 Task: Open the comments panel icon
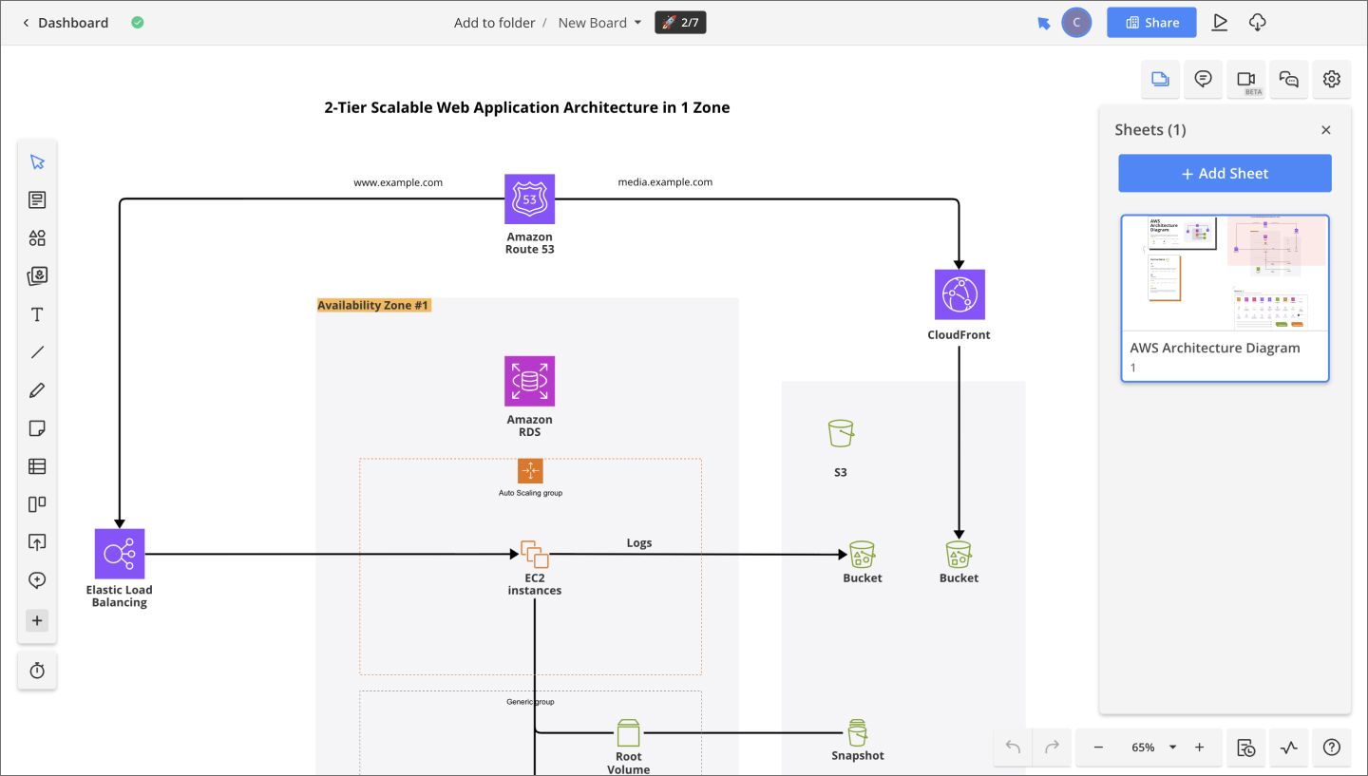tap(1203, 80)
